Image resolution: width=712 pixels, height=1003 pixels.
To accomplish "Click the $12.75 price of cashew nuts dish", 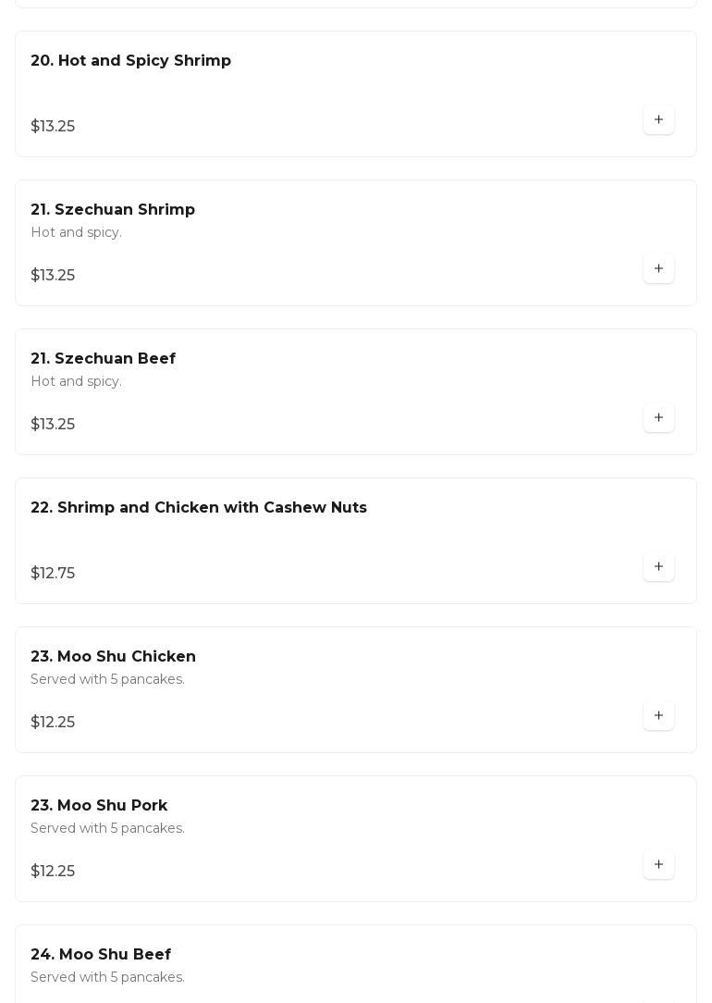I will (x=53, y=574).
